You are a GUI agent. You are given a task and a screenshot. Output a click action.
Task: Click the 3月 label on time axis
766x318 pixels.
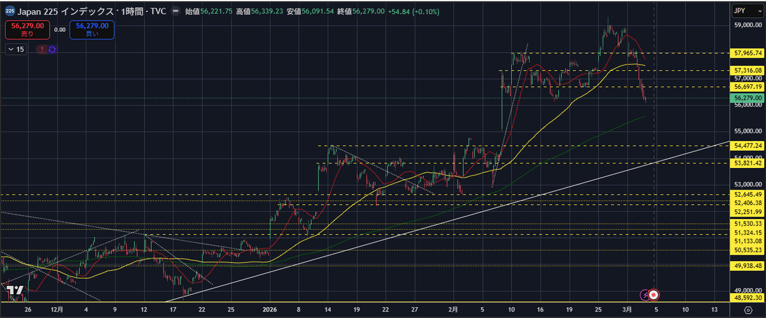[x=626, y=309]
